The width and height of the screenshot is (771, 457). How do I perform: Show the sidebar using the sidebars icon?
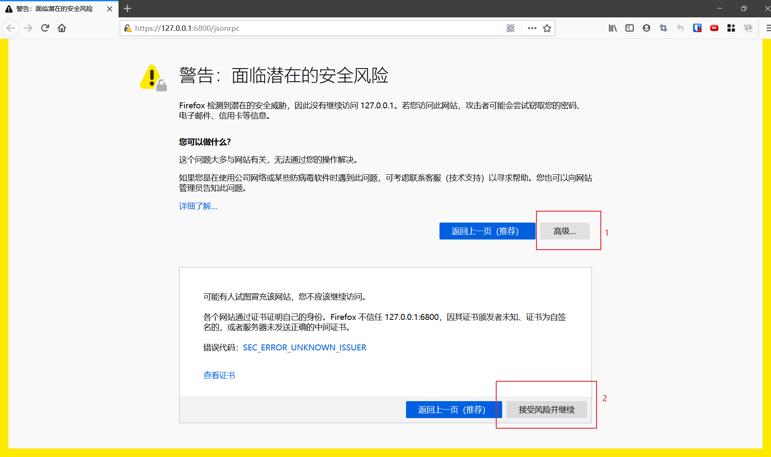click(630, 28)
